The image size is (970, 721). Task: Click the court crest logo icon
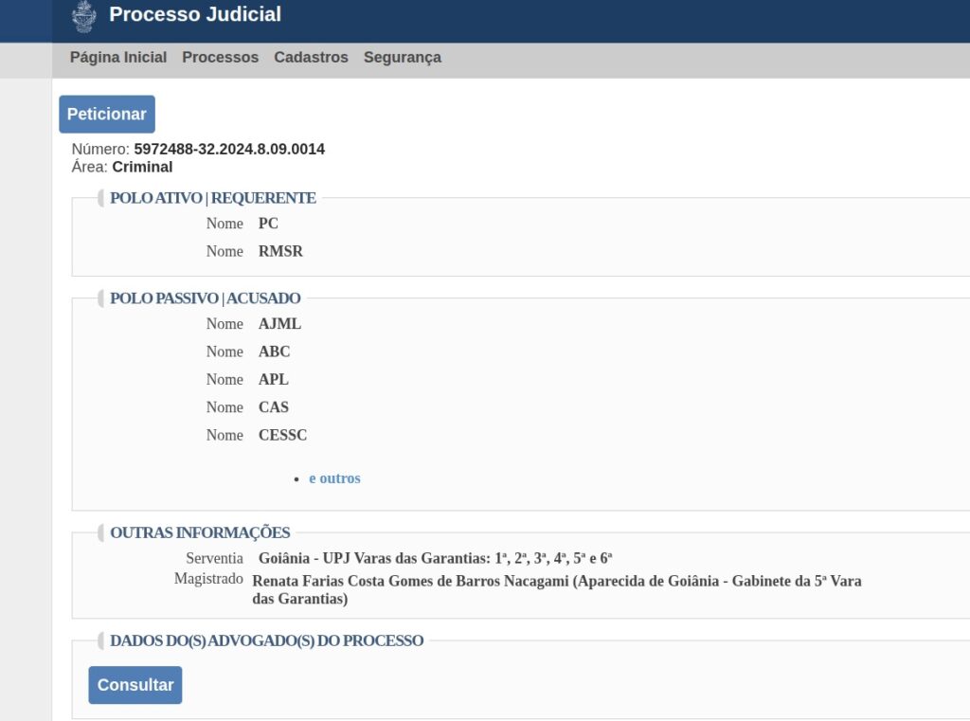click(x=84, y=16)
